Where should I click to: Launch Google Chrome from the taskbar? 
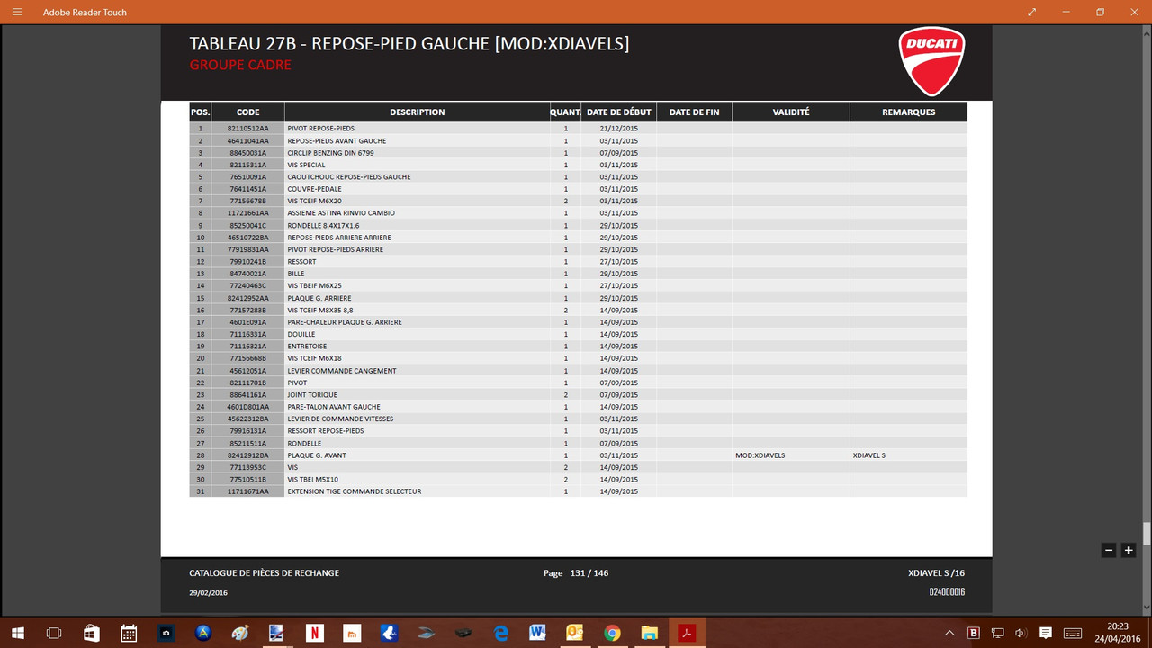pos(612,633)
